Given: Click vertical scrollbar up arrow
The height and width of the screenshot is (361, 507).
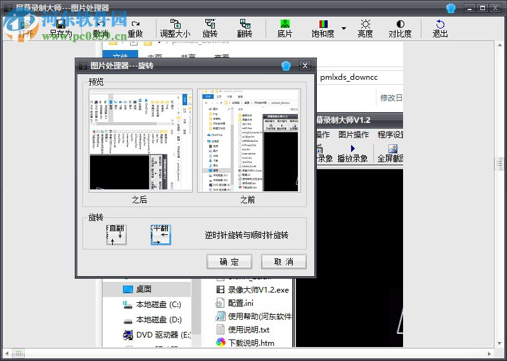Looking at the screenshot, I should click(499, 46).
